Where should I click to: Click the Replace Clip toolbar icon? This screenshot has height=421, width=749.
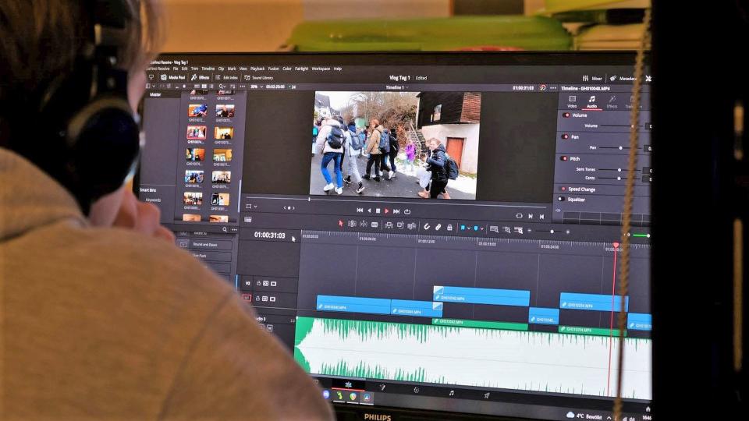[412, 225]
